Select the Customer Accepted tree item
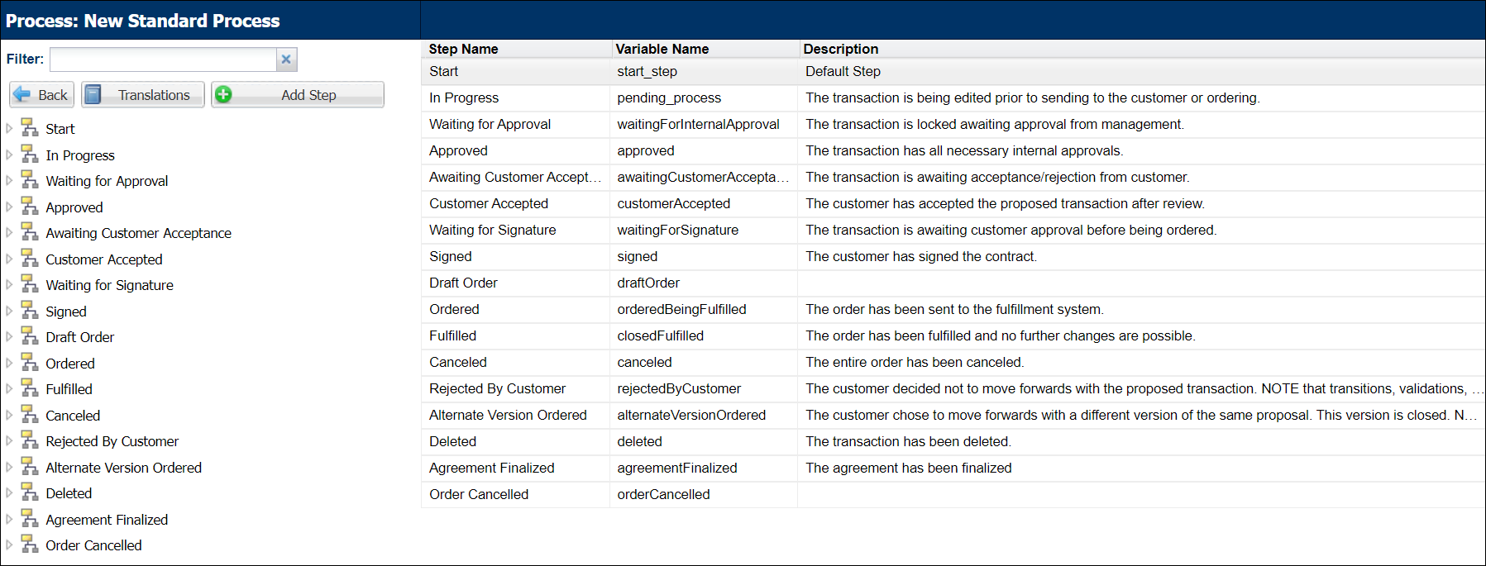This screenshot has height=566, width=1486. tap(104, 259)
